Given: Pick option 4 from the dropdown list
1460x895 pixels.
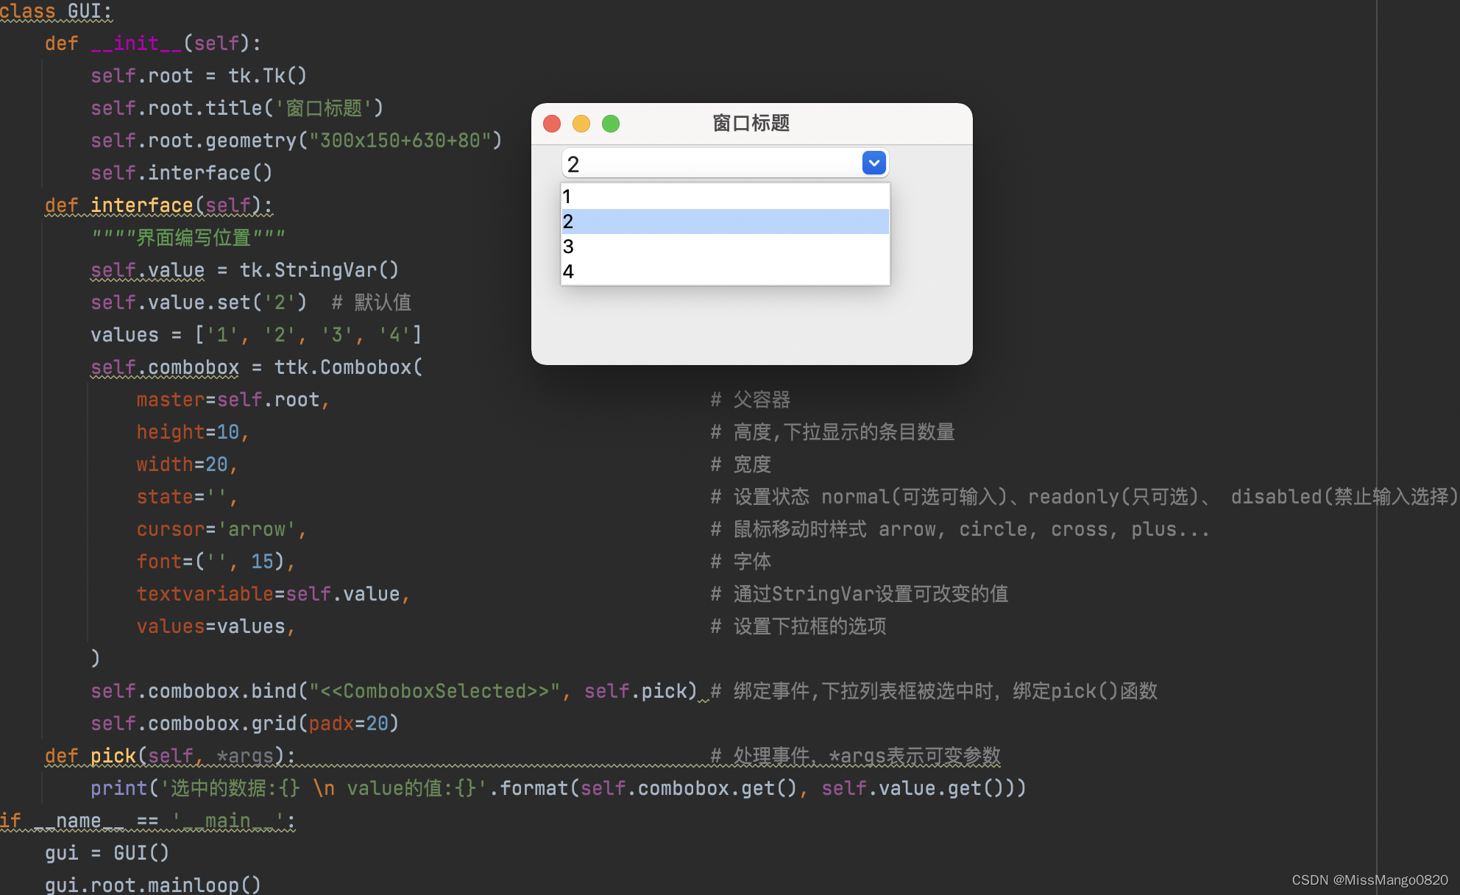Looking at the screenshot, I should [x=725, y=272].
